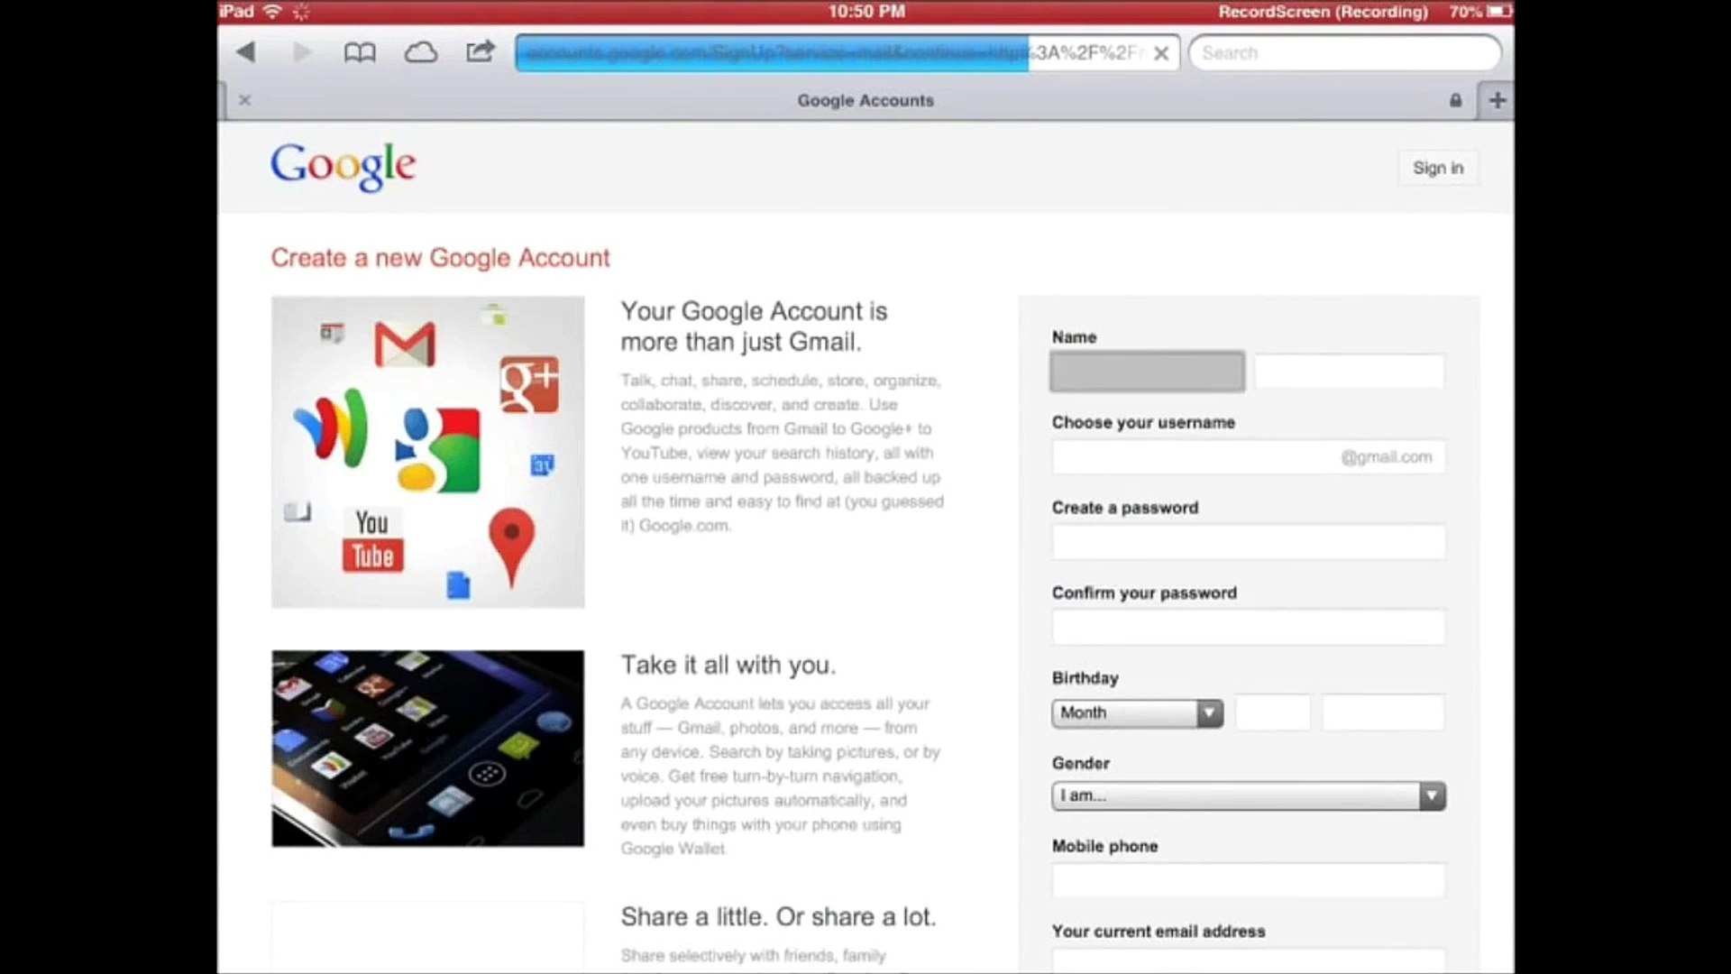Expand the Month selector arrow
The width and height of the screenshot is (1731, 974).
click(x=1208, y=712)
